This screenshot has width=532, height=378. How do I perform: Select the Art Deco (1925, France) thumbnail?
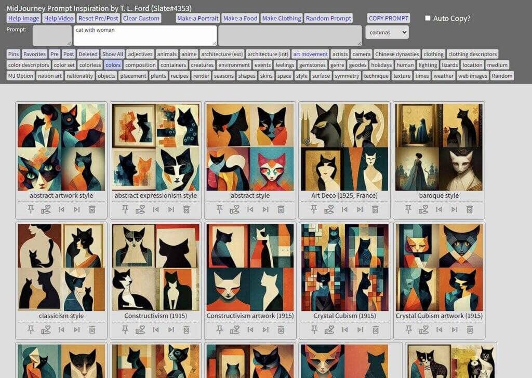[344, 147]
